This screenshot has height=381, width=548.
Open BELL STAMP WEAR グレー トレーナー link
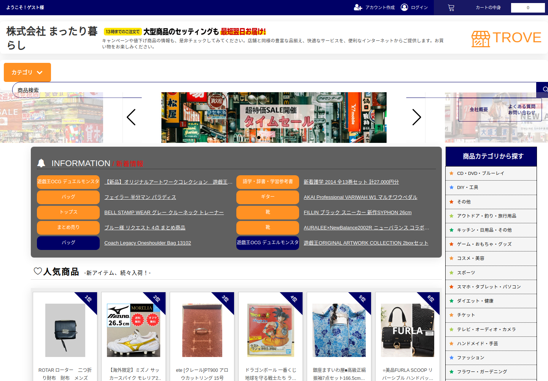tap(164, 213)
